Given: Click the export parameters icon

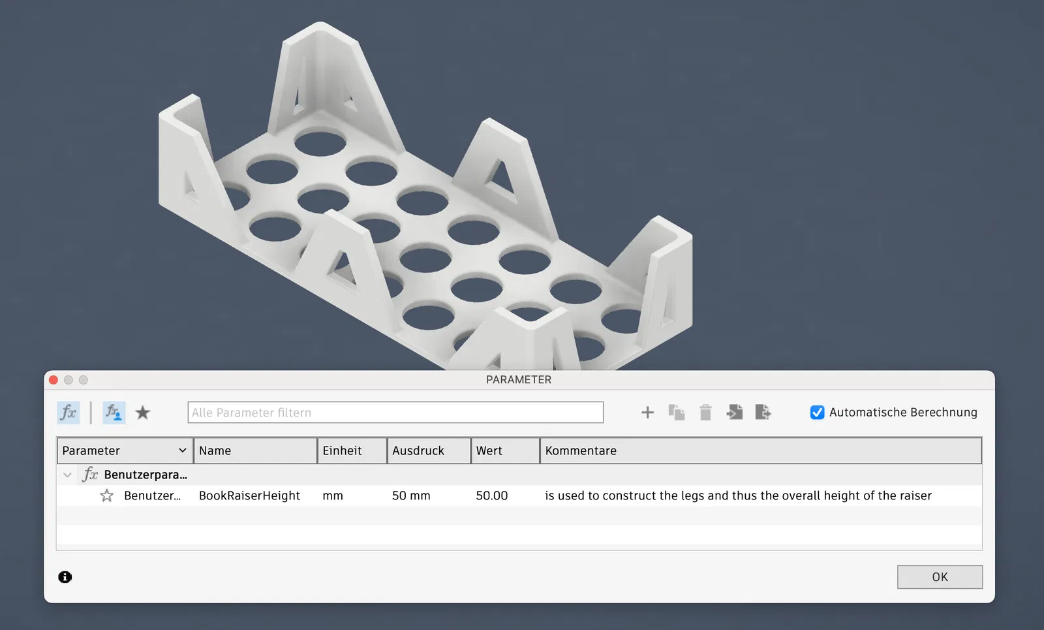Looking at the screenshot, I should [x=763, y=413].
